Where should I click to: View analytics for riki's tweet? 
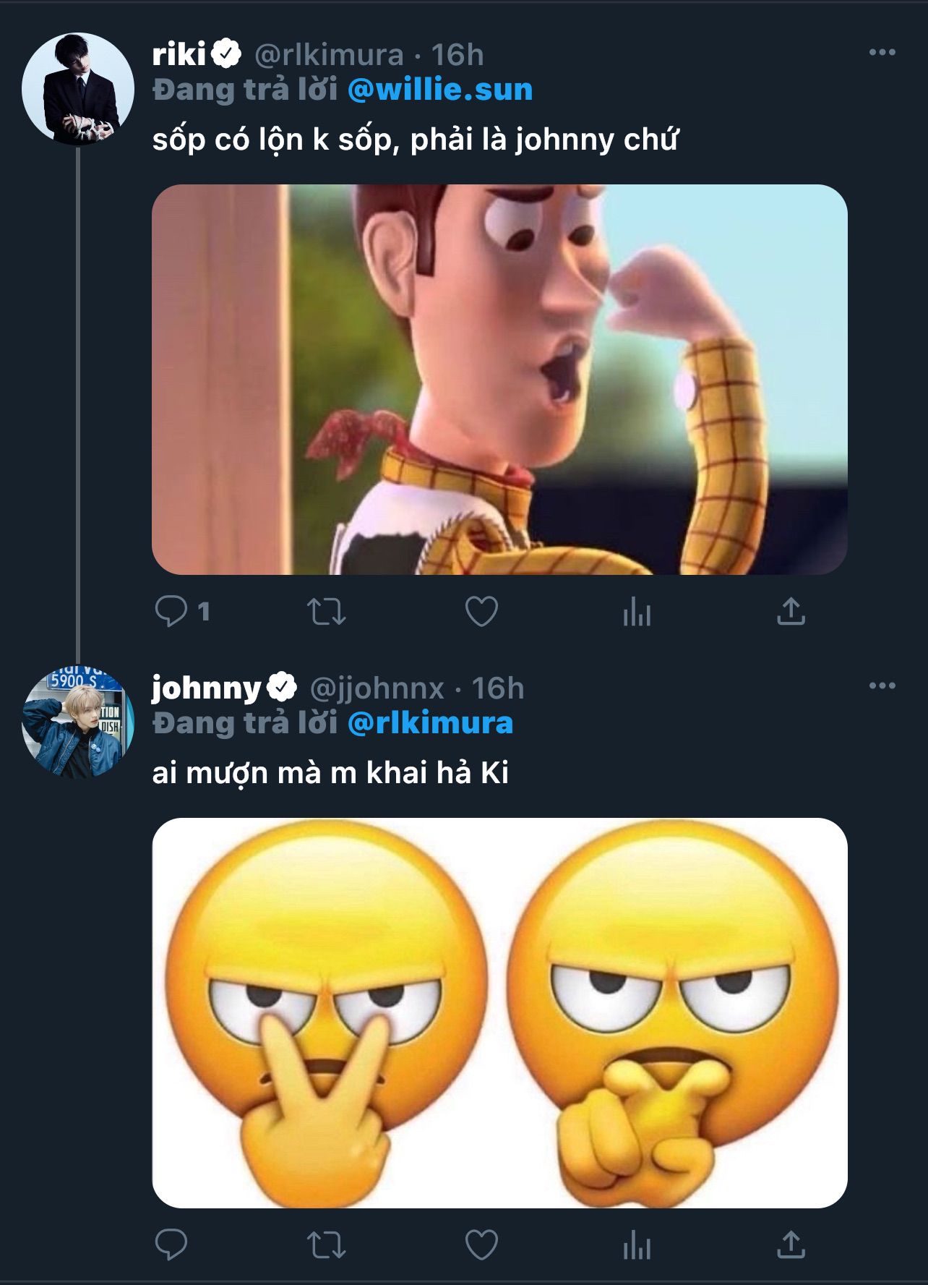[637, 612]
